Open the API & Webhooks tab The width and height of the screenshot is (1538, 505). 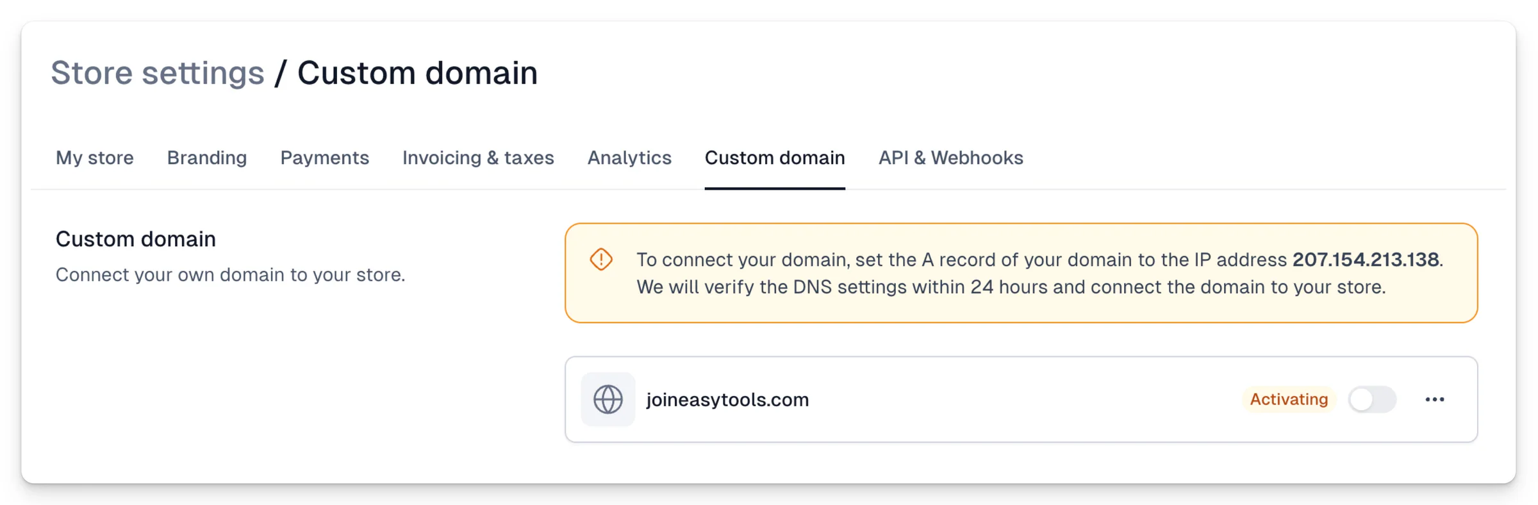pyautogui.click(x=950, y=158)
